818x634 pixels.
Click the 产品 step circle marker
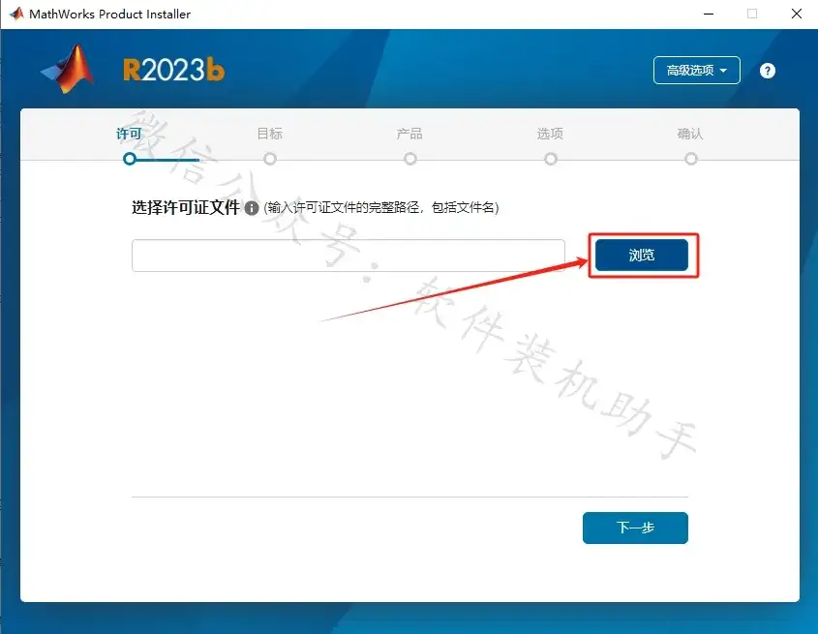410,159
